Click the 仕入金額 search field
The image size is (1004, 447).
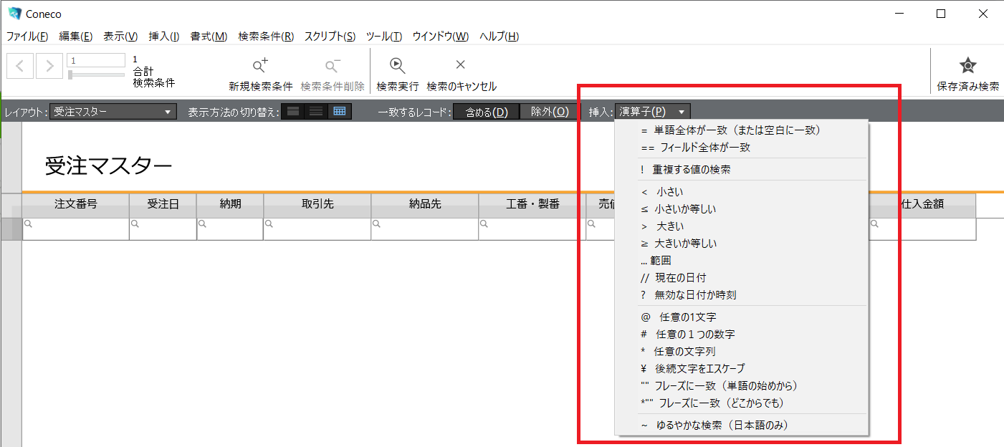click(922, 229)
